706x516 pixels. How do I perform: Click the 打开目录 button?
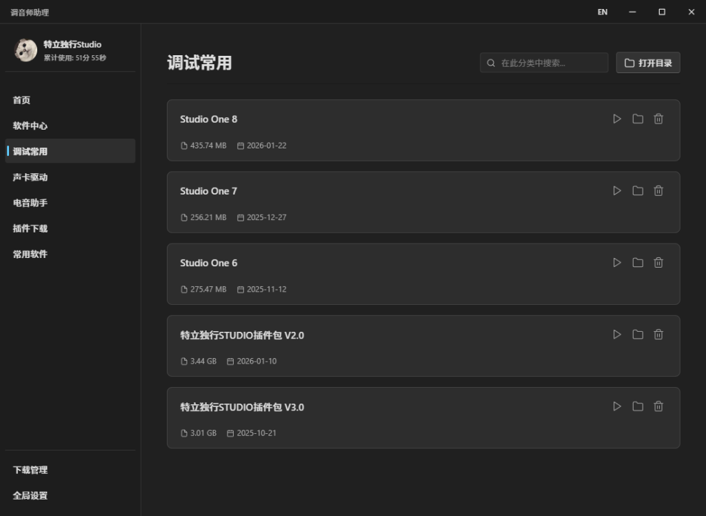(648, 63)
